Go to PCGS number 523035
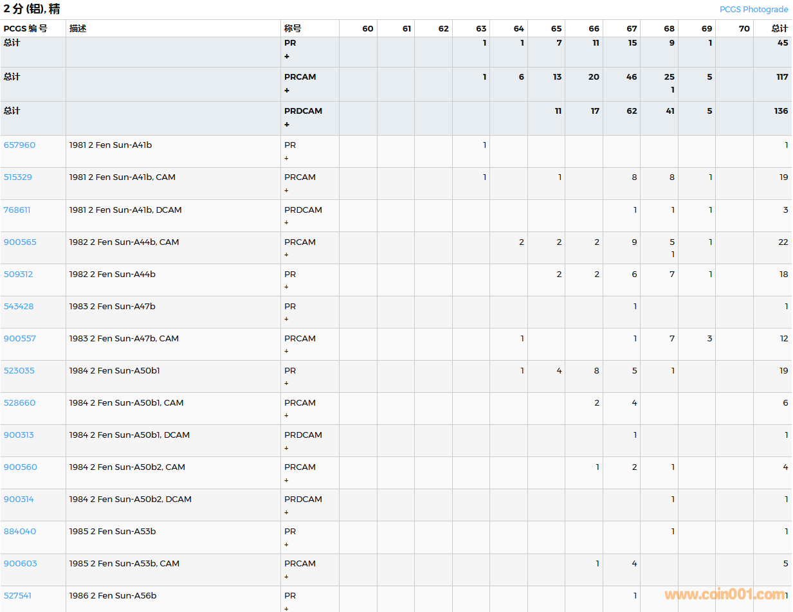 [19, 371]
